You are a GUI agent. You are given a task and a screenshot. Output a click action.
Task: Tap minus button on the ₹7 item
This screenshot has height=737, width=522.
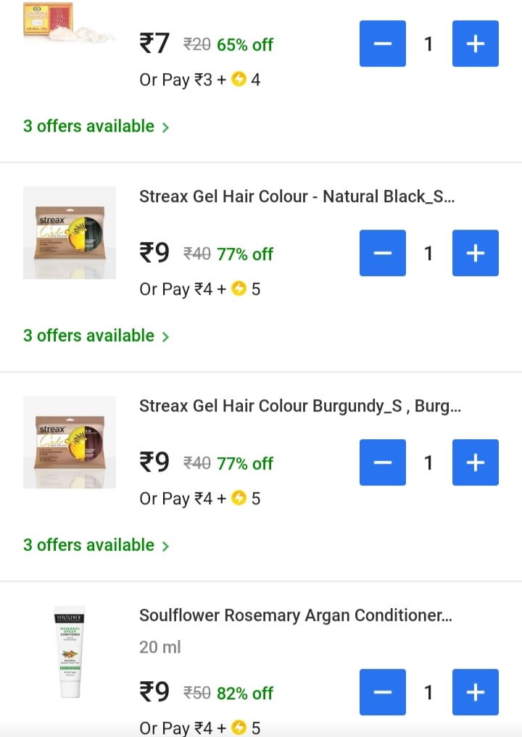(383, 43)
